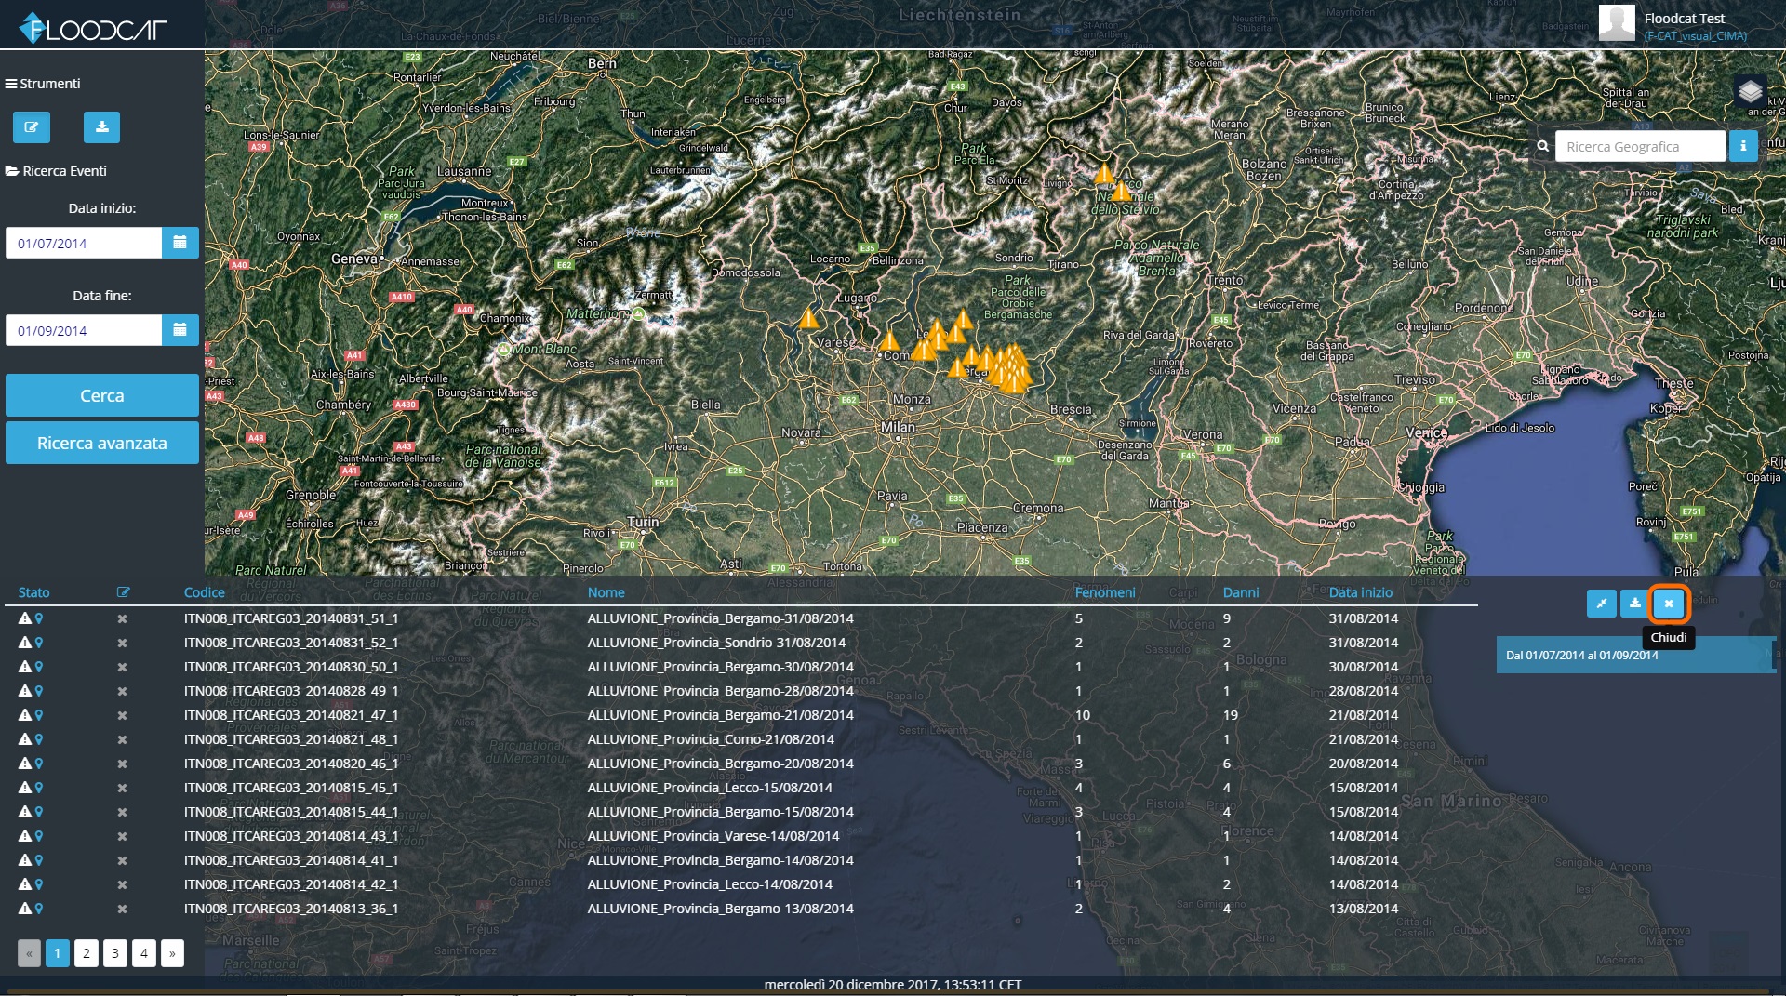1786x996 pixels.
Task: Select current results page 1
Action: coord(58,953)
